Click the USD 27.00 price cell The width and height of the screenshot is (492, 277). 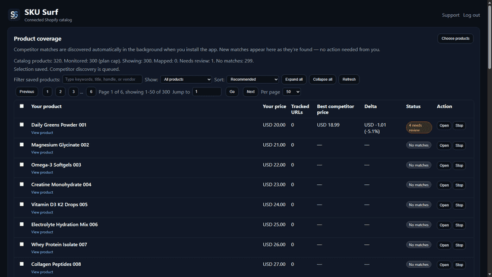click(x=274, y=265)
